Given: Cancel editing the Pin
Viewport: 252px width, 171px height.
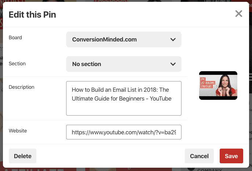Looking at the screenshot, I should point(199,156).
